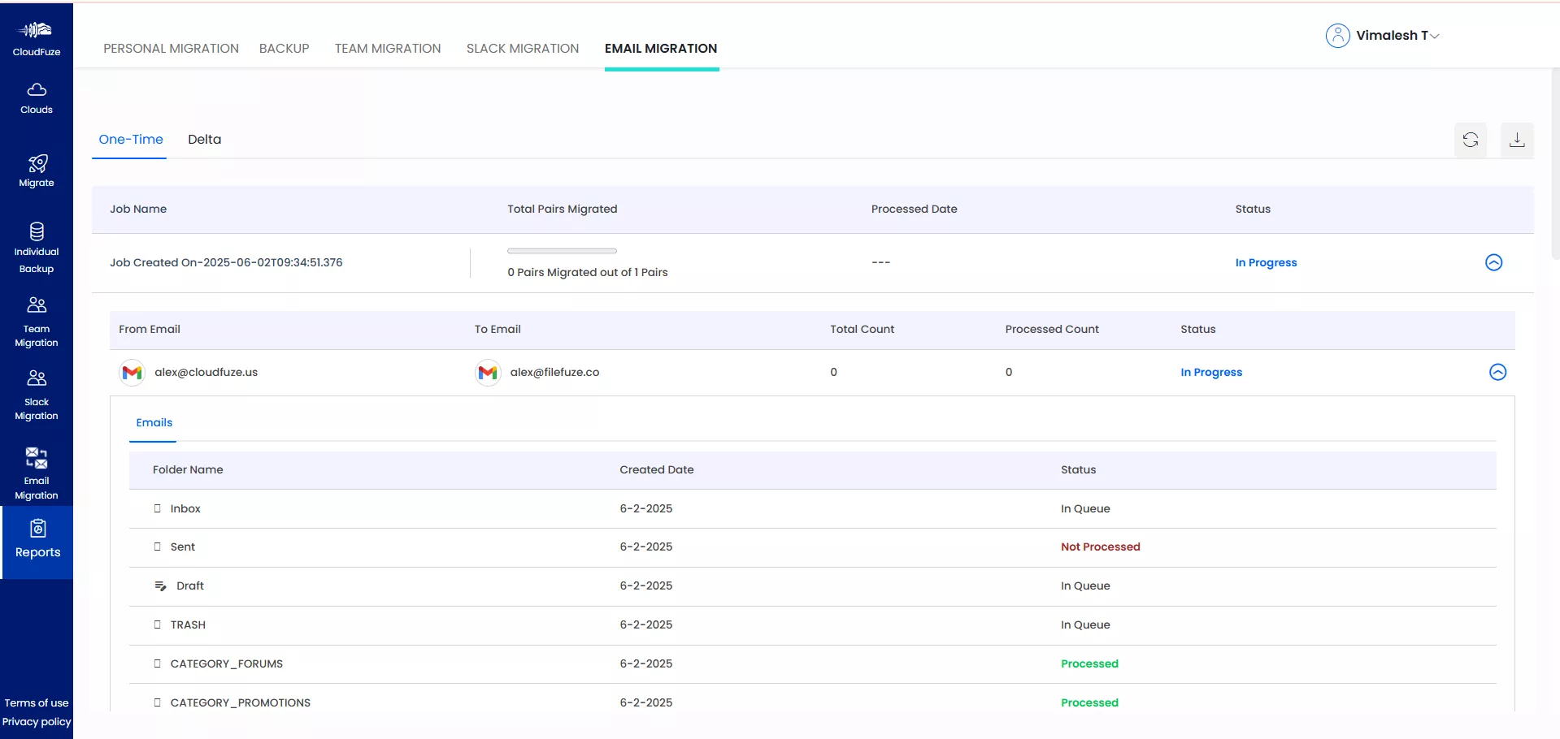Click the CATEGORY_FORUMS folder name
Image resolution: width=1560 pixels, height=739 pixels.
tap(227, 663)
